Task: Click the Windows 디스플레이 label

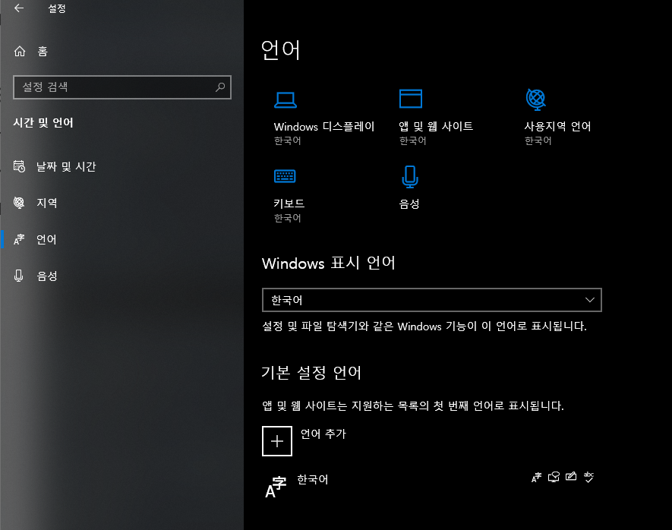Action: pos(324,127)
